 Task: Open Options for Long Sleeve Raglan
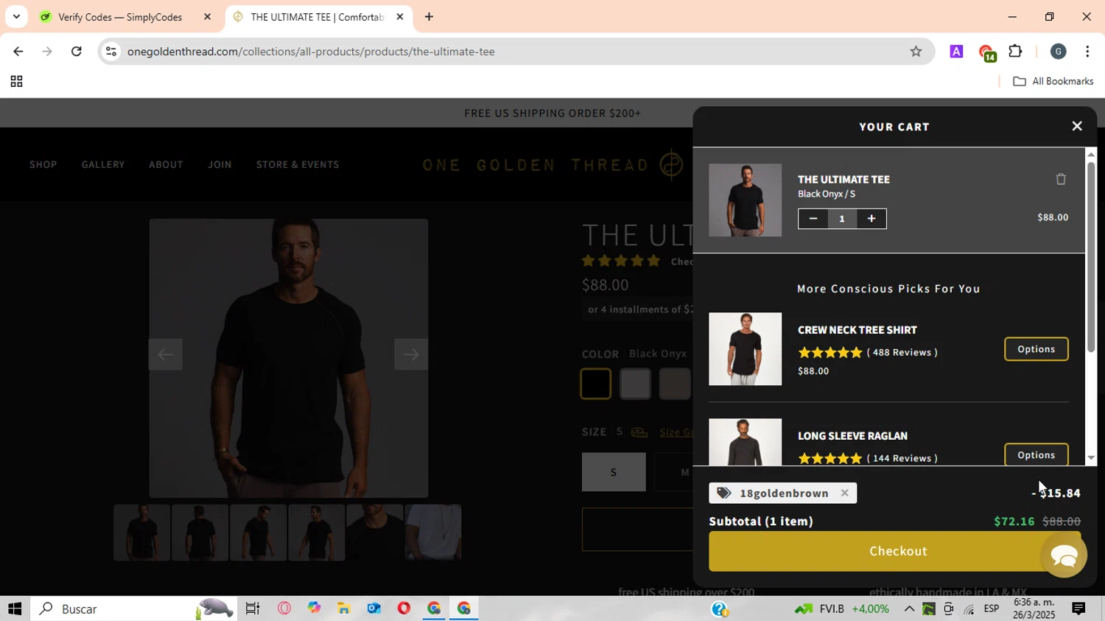tap(1036, 455)
